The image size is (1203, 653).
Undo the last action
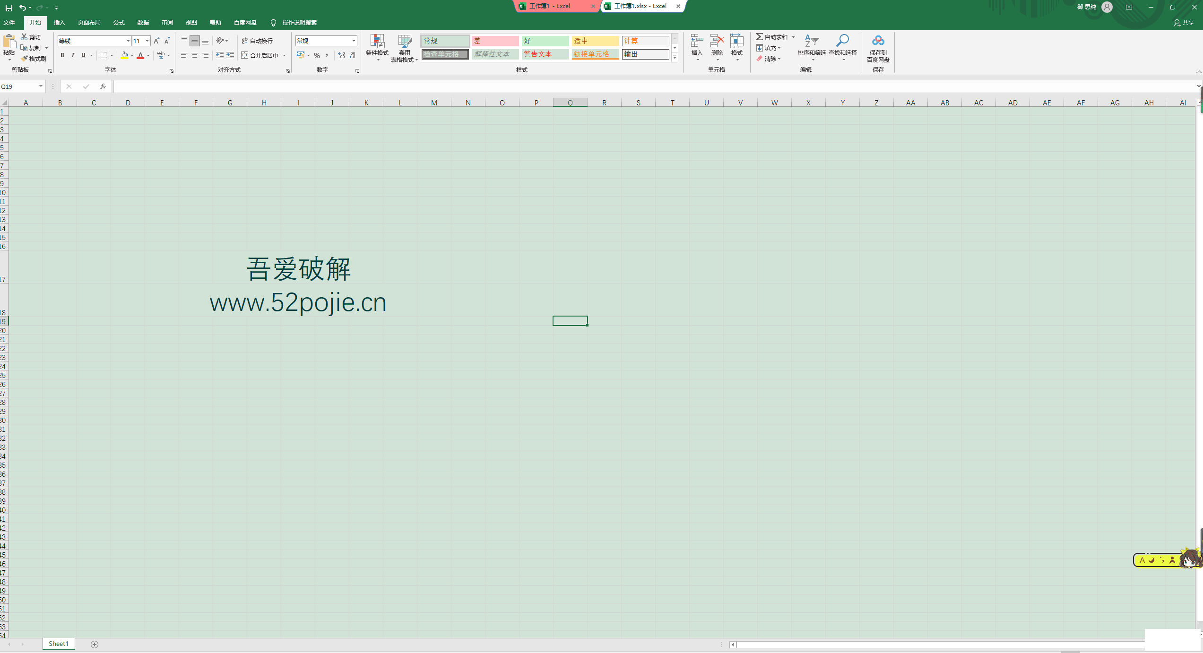[22, 8]
